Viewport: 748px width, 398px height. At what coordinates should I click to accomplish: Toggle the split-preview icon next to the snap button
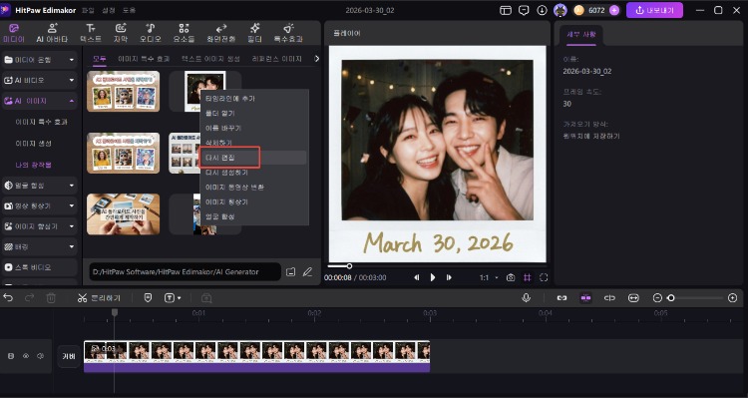[609, 298]
